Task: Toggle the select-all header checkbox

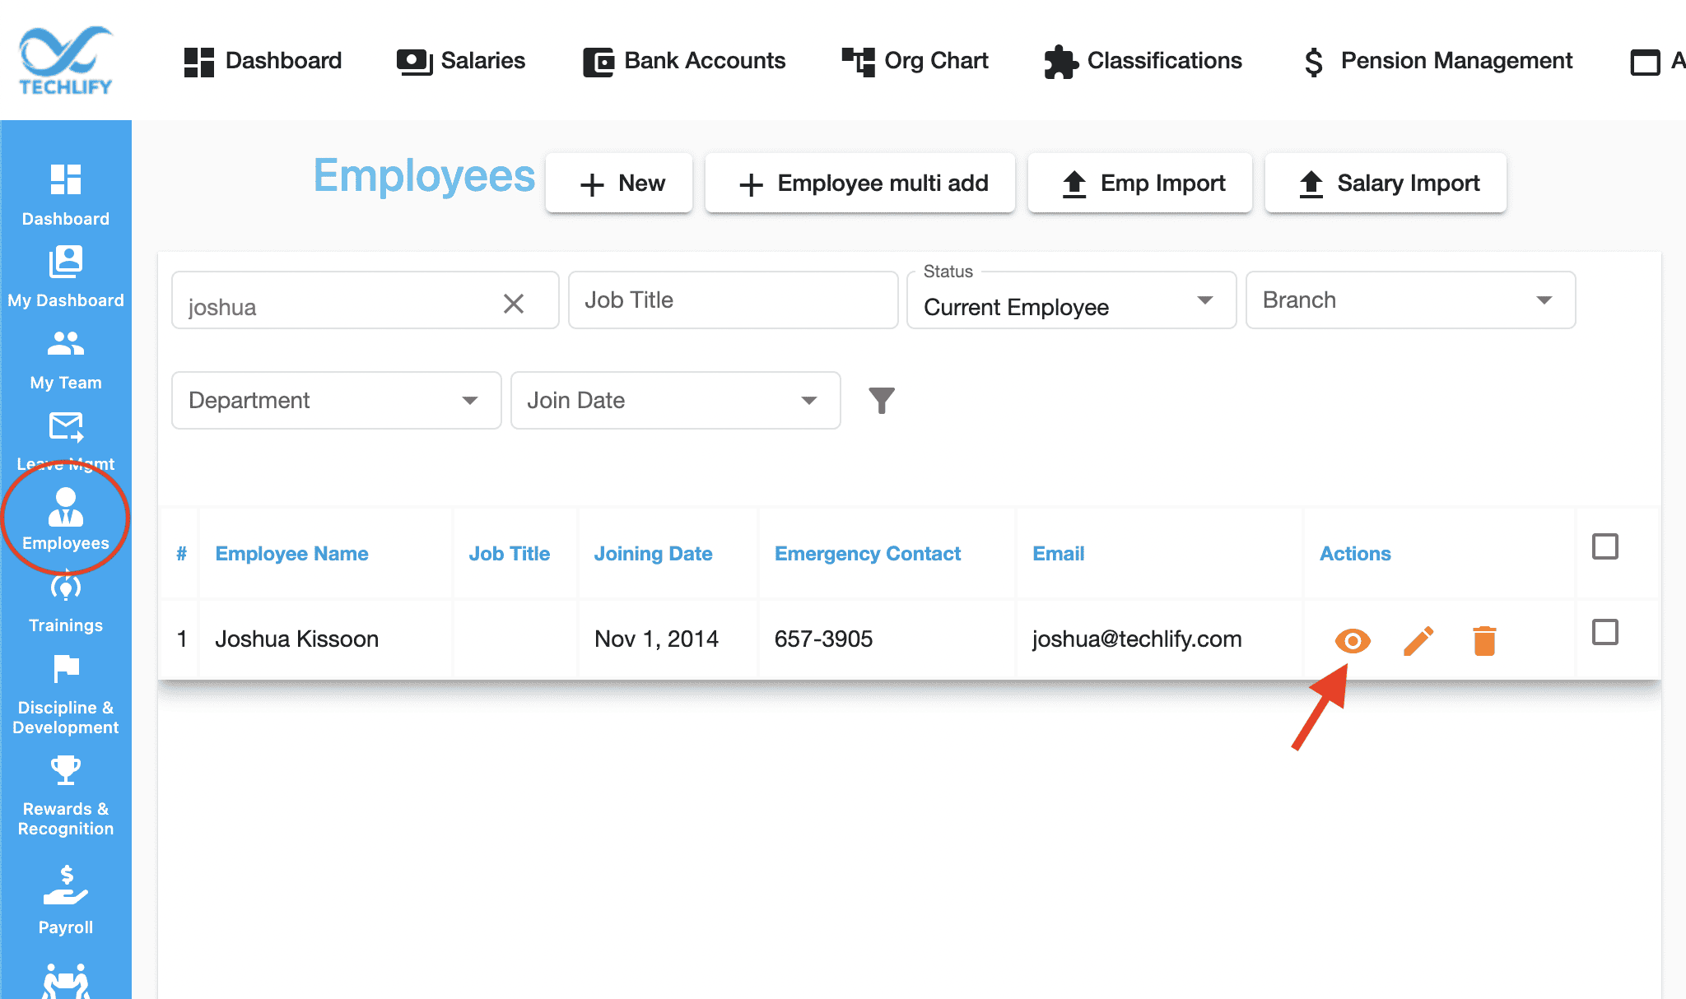Action: (x=1605, y=546)
